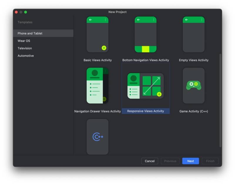Switch to Wear OS templates
235x184 pixels.
24,41
